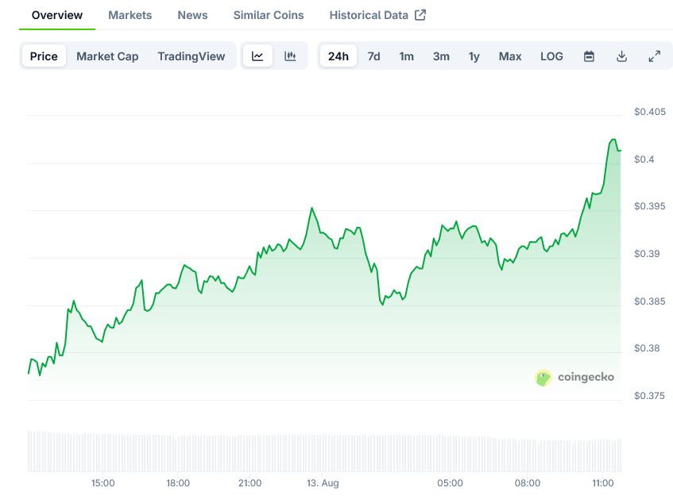Click the external link icon beside Historical Data

pos(420,15)
